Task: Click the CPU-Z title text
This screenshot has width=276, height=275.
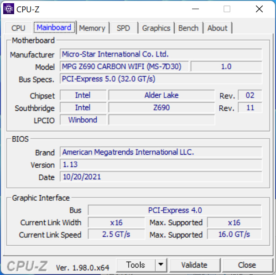Action: coord(28,9)
